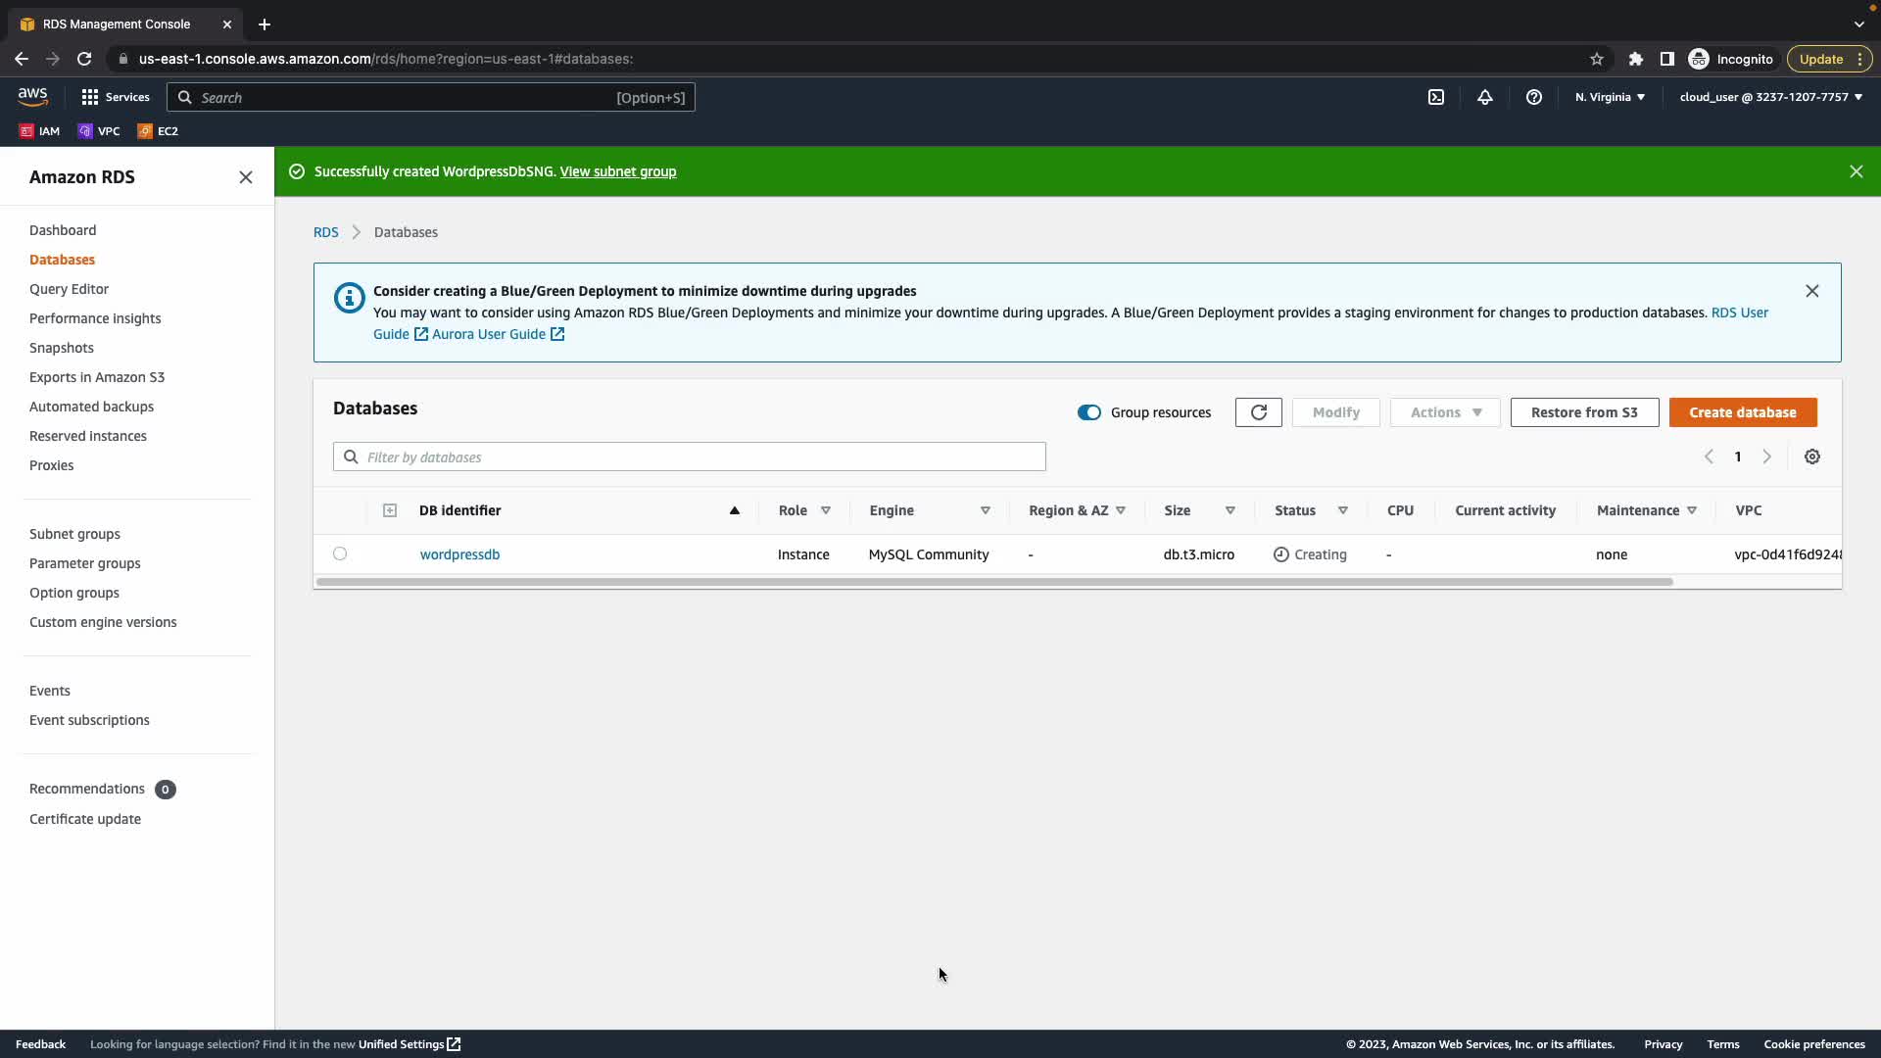Select the wordpressdb radio button
This screenshot has height=1058, width=1881.
(x=340, y=553)
